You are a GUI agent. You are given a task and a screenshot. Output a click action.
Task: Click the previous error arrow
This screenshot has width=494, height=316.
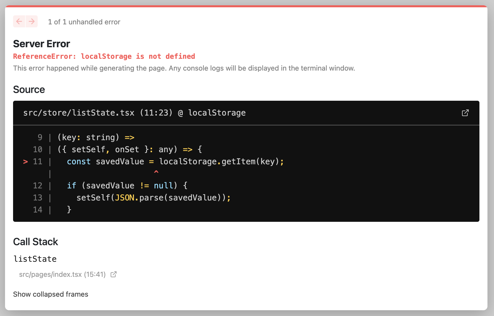[19, 22]
